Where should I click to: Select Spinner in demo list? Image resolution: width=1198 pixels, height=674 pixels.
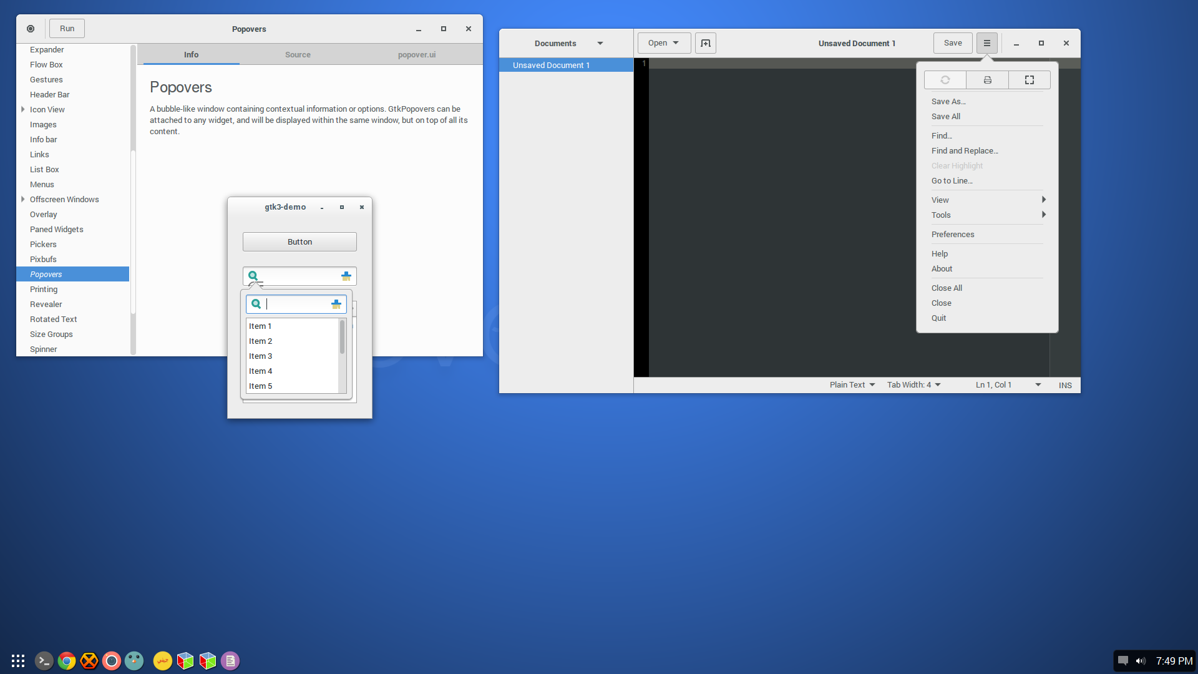[x=73, y=349]
